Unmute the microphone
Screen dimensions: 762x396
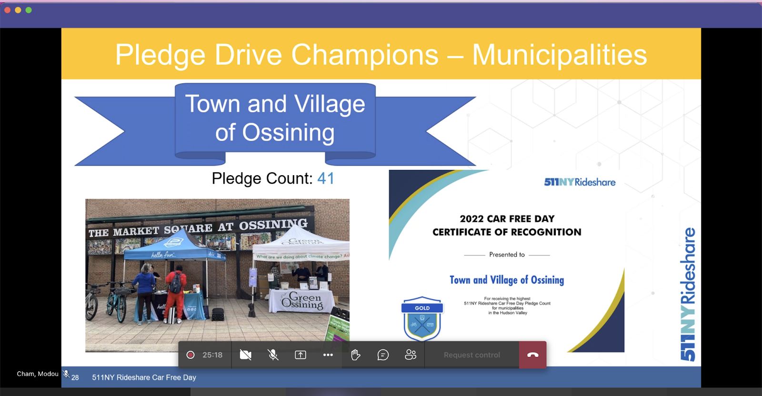tap(273, 355)
